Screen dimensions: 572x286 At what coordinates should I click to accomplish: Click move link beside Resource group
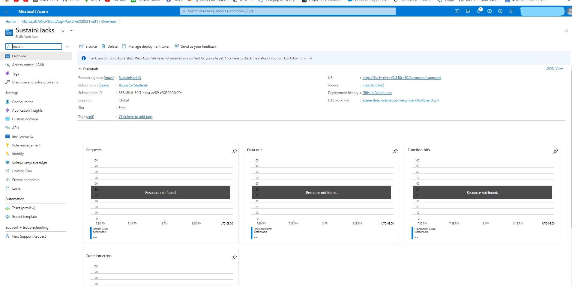click(x=109, y=78)
